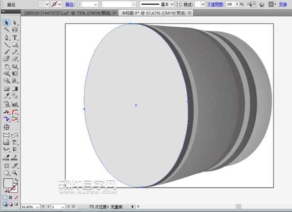Viewport: 292px width, 212px height.
Task: Select the Width tool
Action: tap(7, 73)
